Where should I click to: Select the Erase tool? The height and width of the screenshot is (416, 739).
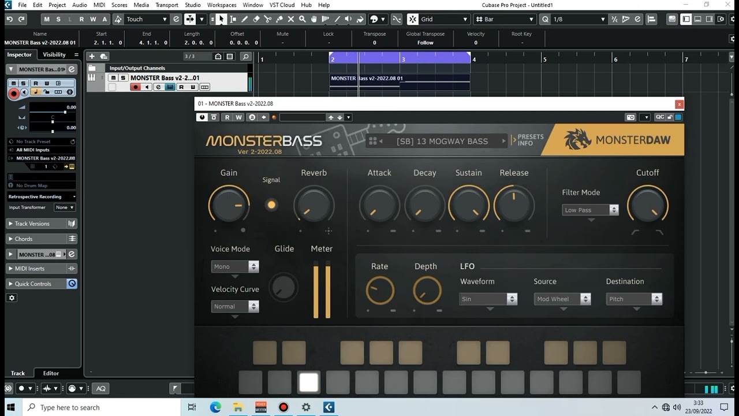(256, 19)
